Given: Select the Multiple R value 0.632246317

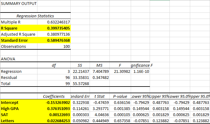Looking at the screenshot, I should click(x=54, y=22).
